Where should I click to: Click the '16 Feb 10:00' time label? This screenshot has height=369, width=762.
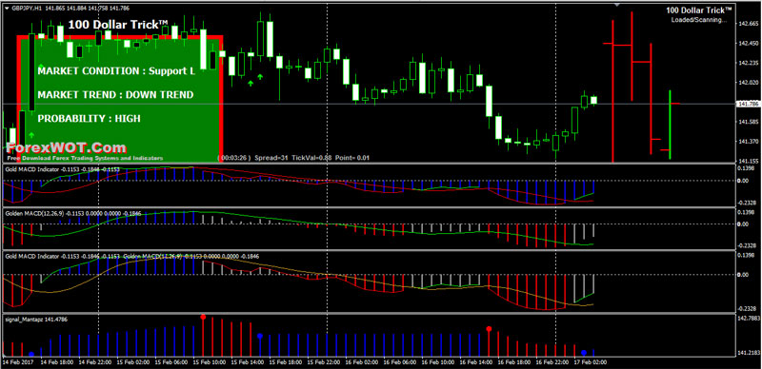[438, 362]
